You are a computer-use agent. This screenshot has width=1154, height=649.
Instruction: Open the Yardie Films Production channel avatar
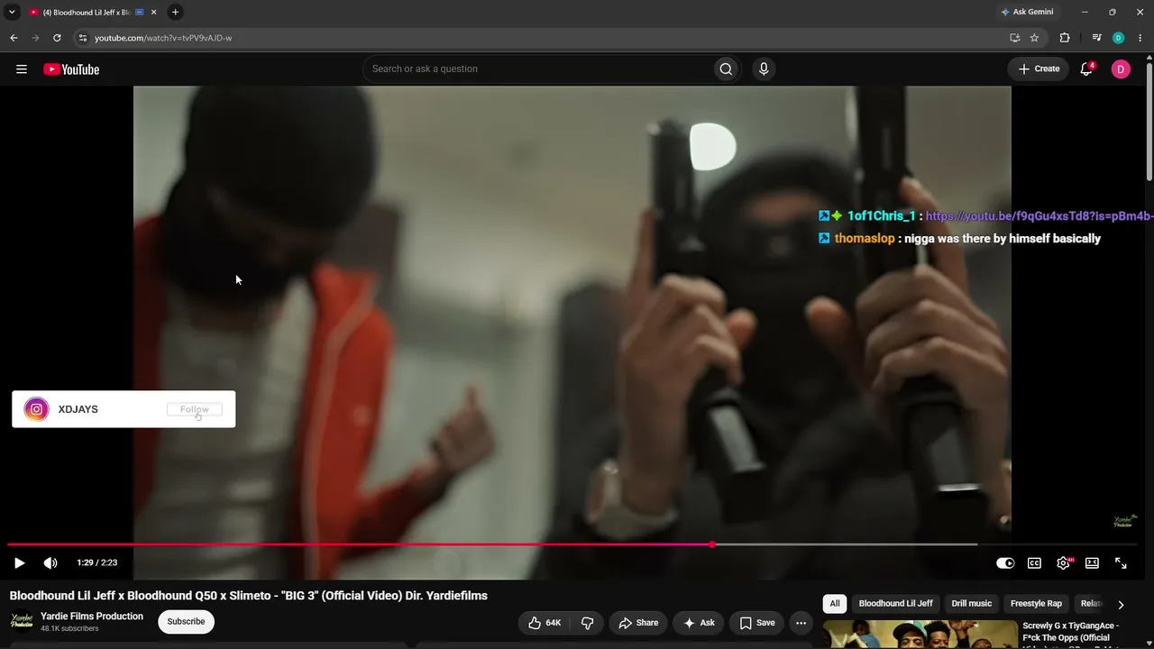[x=22, y=622]
